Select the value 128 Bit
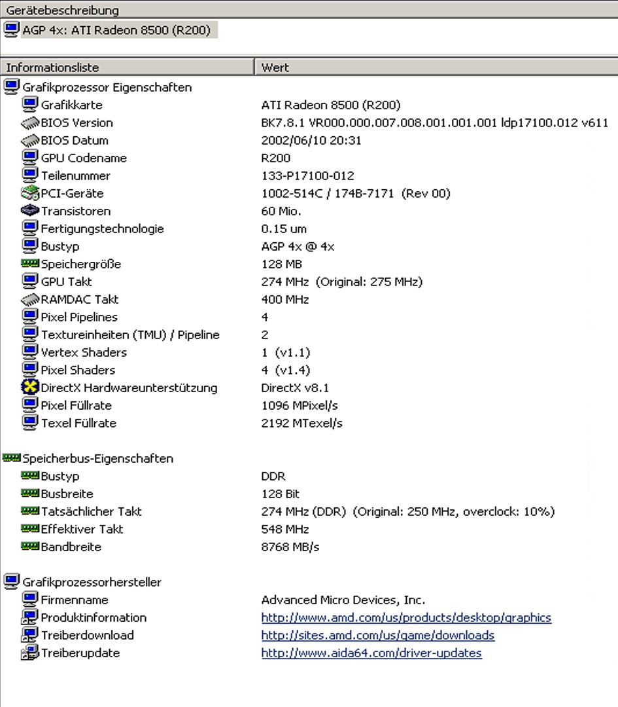 tap(280, 494)
